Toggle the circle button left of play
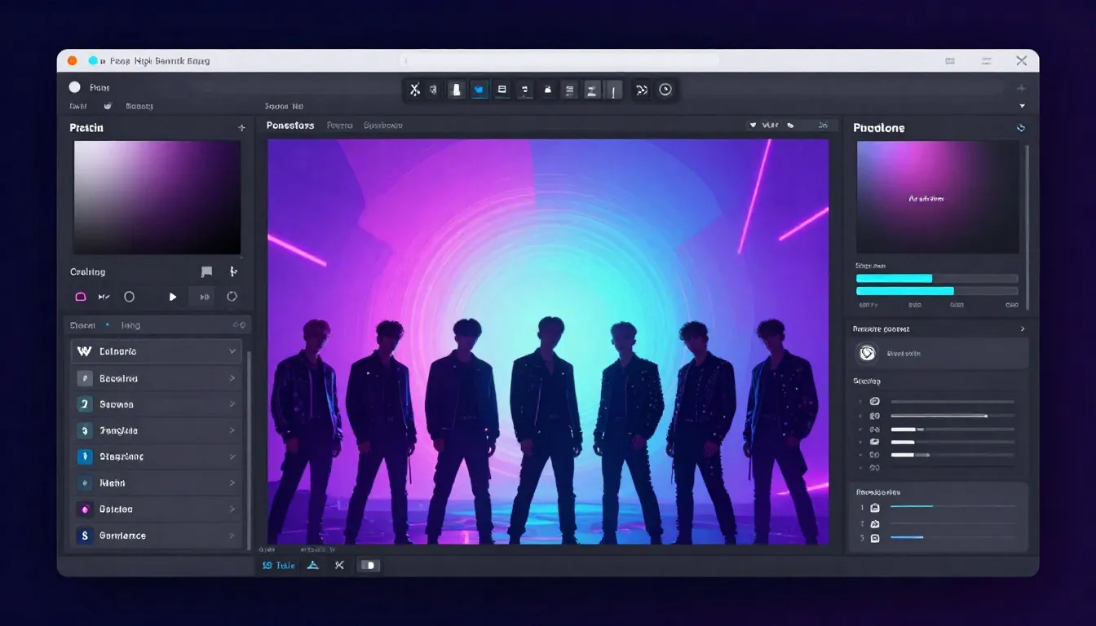 coord(129,297)
